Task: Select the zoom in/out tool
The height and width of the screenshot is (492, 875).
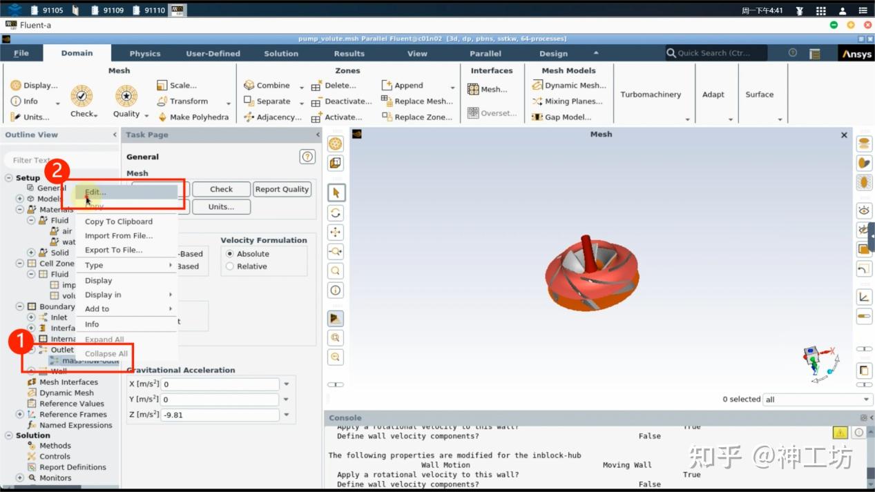Action: [336, 251]
